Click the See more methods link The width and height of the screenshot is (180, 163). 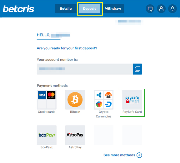[x=119, y=155]
